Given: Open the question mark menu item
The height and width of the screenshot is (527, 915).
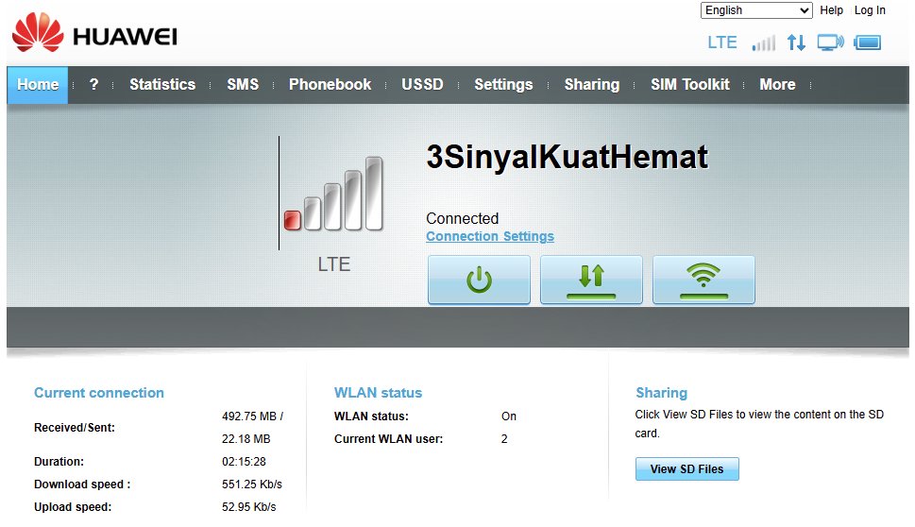Looking at the screenshot, I should pyautogui.click(x=93, y=85).
